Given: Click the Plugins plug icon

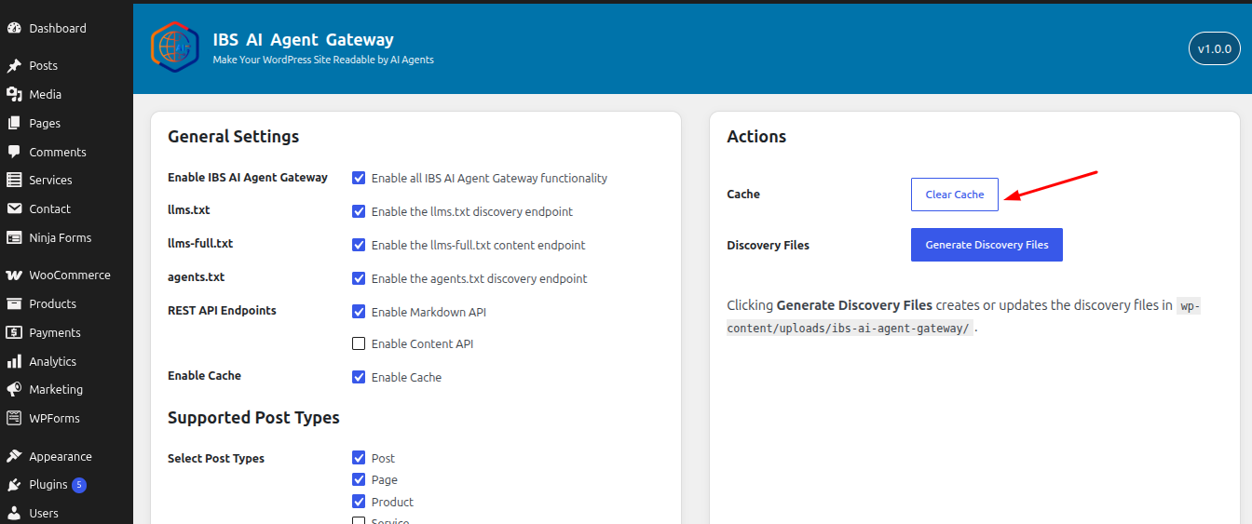Looking at the screenshot, I should click(14, 485).
